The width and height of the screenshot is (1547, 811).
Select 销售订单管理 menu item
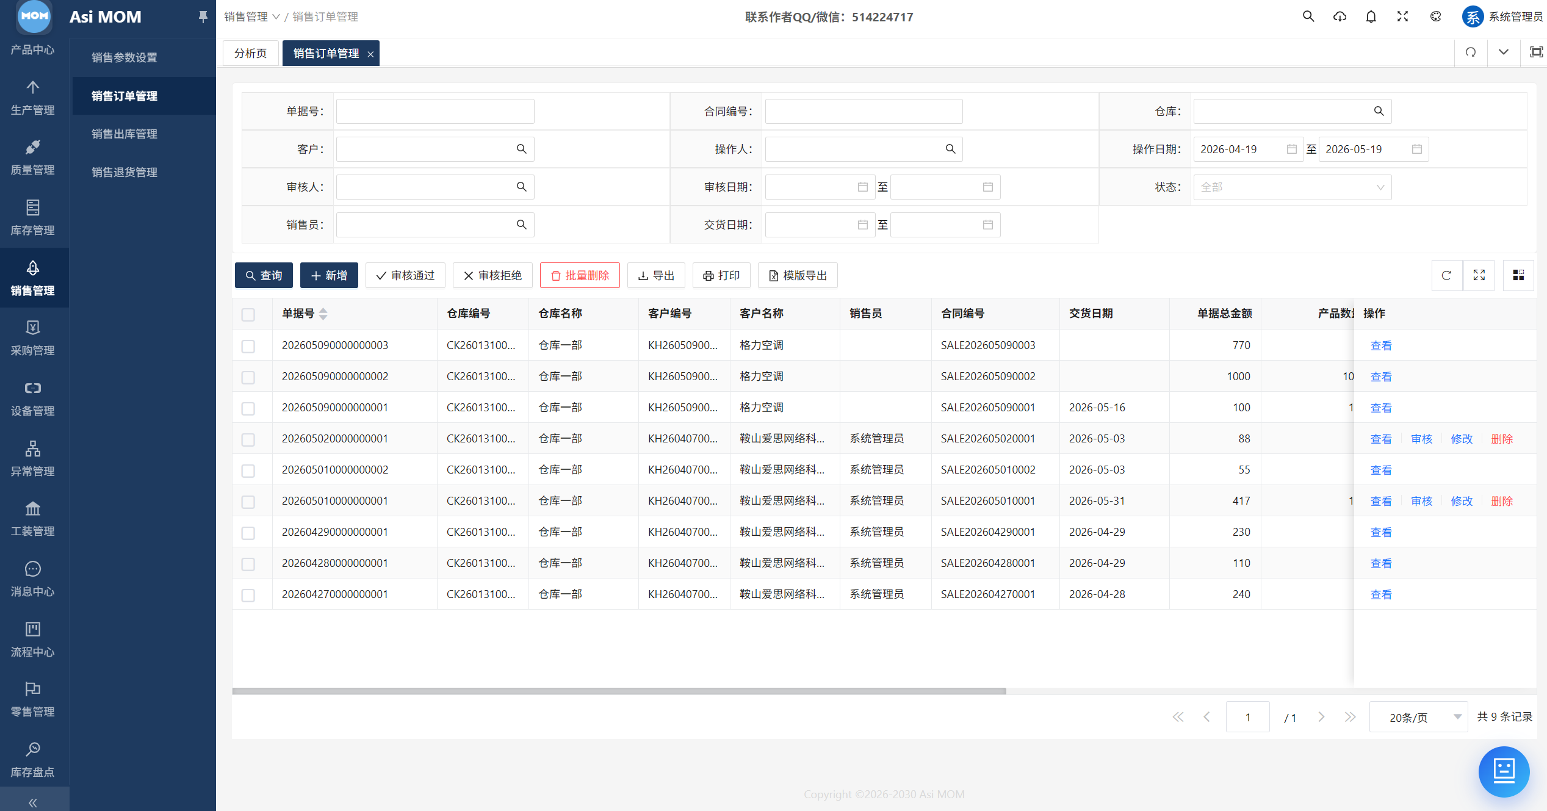pos(144,96)
